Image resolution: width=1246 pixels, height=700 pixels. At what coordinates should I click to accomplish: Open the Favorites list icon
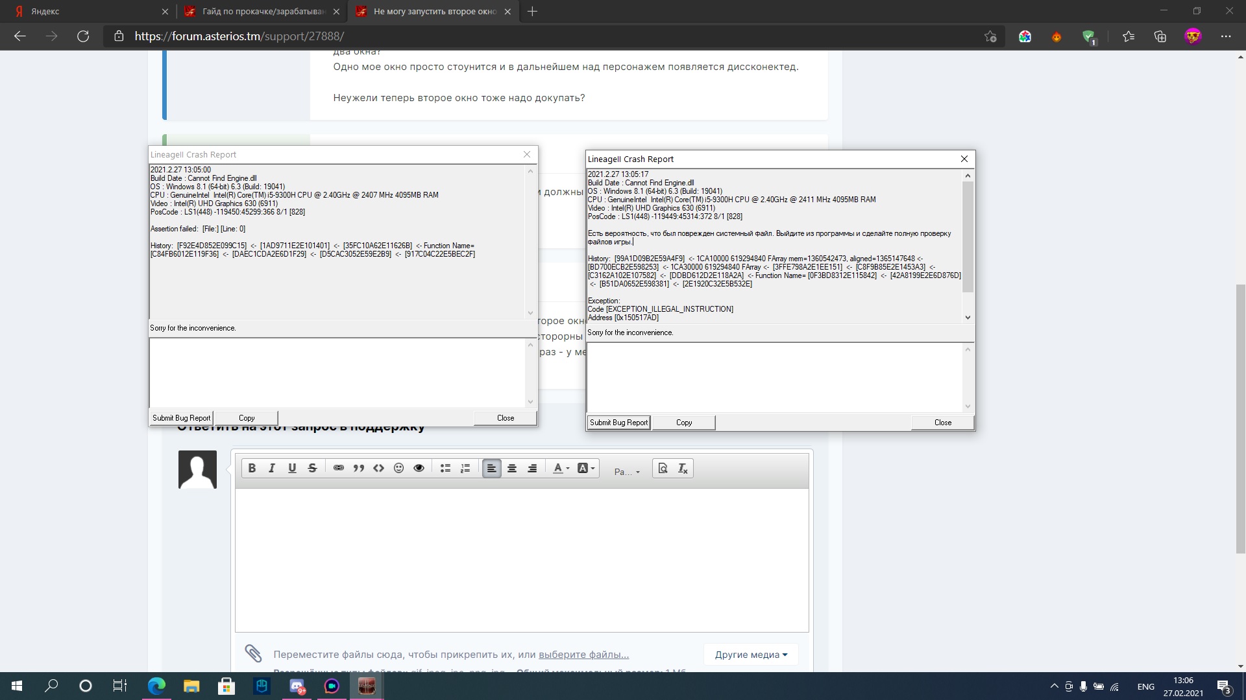coord(1129,36)
